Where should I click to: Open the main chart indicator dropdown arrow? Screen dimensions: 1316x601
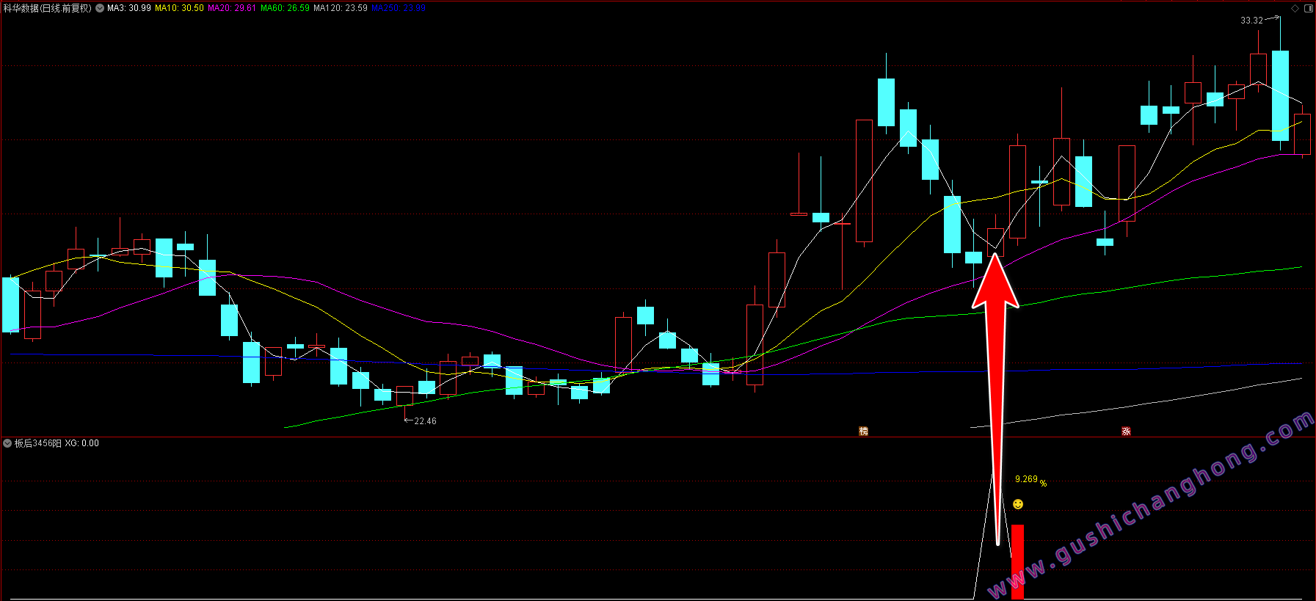[100, 8]
